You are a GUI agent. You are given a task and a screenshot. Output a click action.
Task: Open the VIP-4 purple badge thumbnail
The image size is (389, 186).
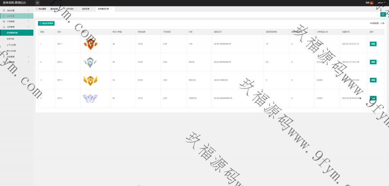pos(90,98)
